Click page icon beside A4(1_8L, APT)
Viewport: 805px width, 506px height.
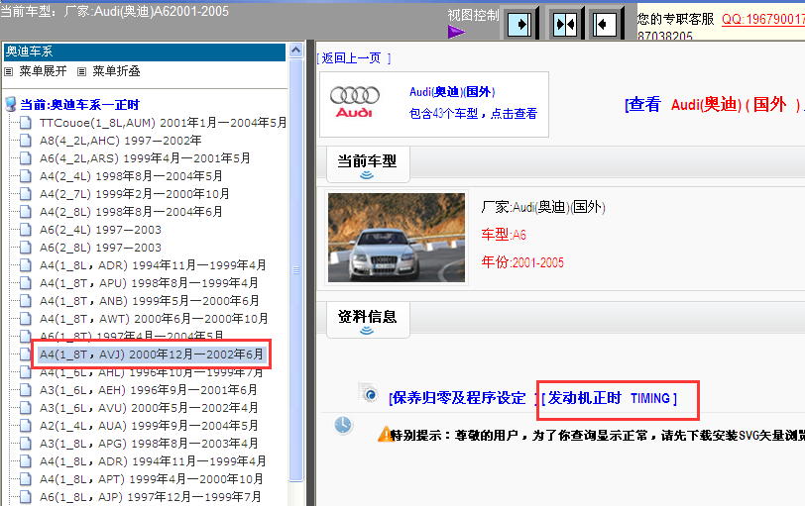(25, 478)
